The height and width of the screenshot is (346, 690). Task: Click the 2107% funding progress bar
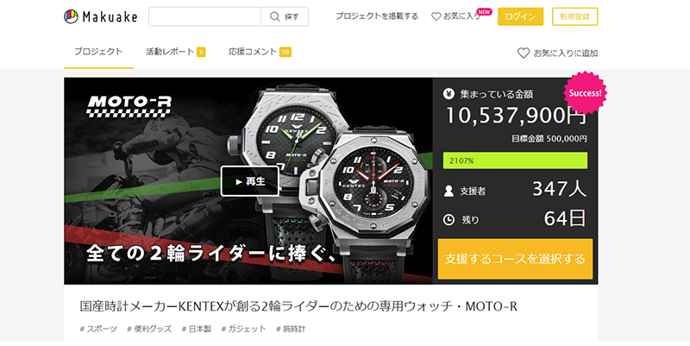pos(515,160)
